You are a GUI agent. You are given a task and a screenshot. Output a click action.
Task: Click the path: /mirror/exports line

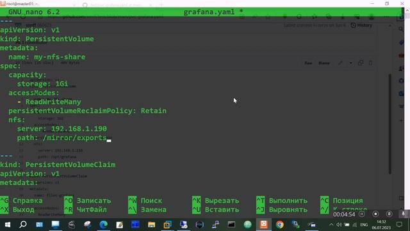coord(61,138)
